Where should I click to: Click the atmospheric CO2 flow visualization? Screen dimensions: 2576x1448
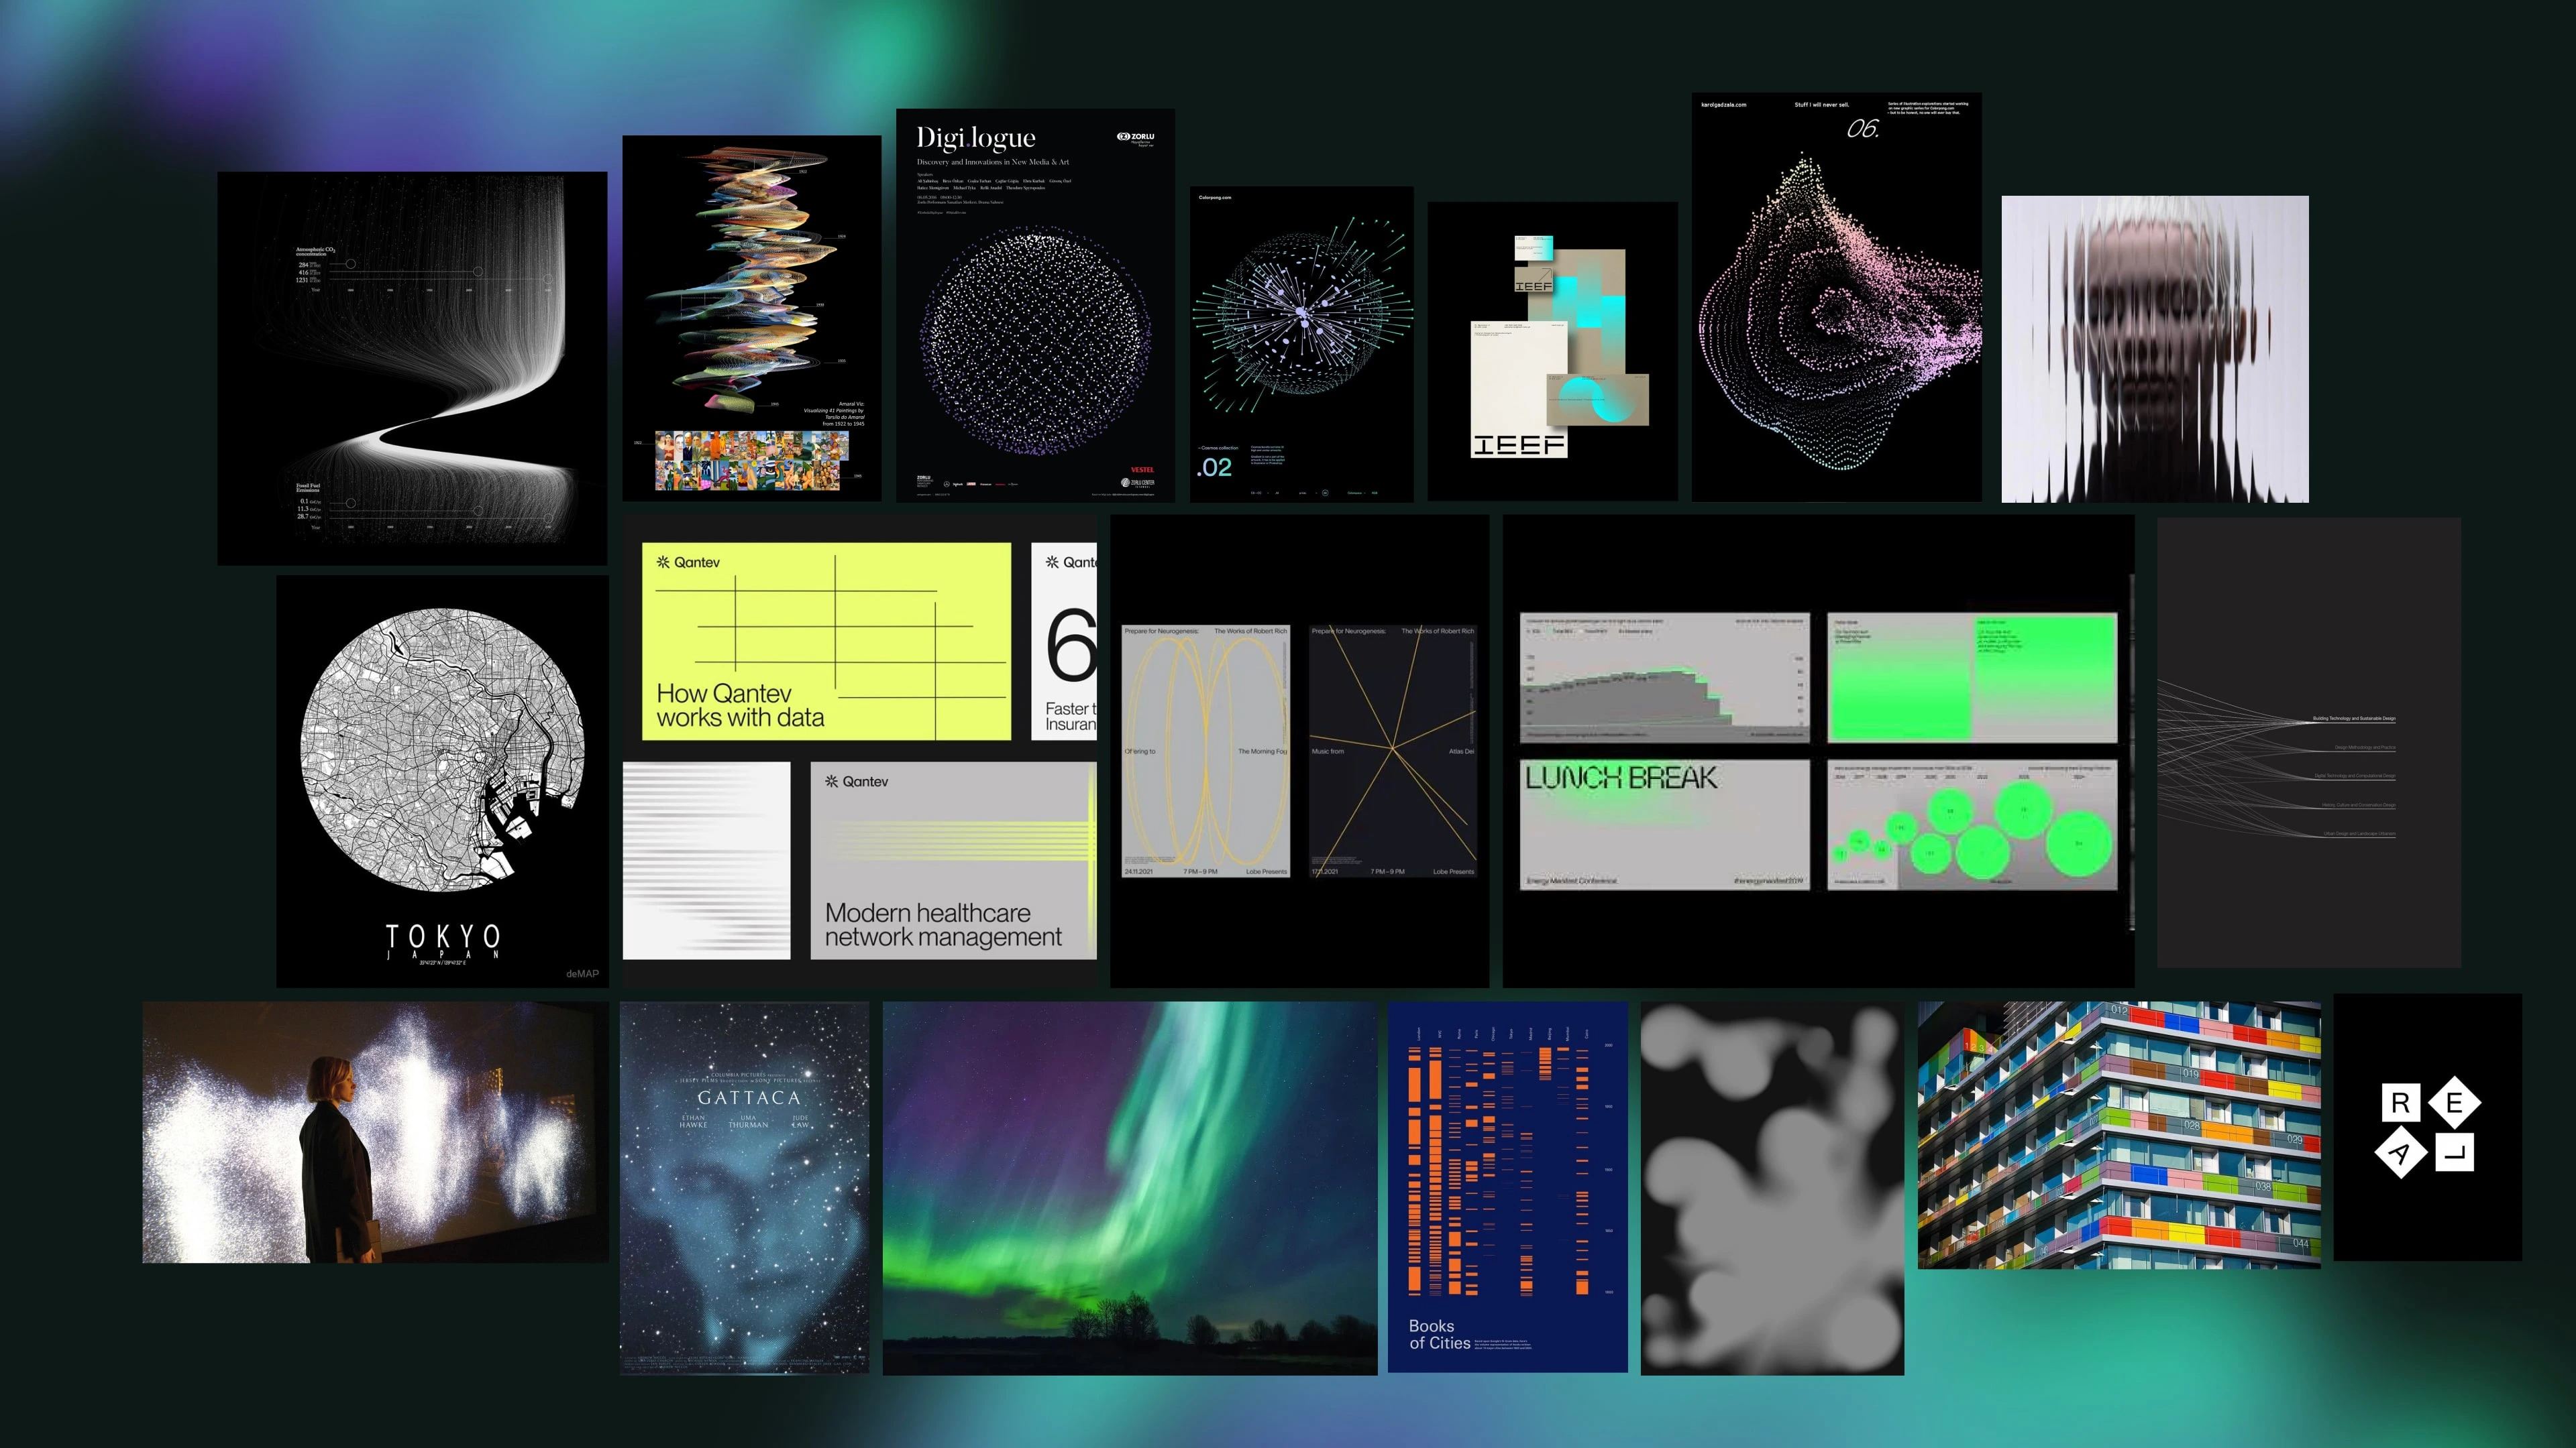click(412, 368)
